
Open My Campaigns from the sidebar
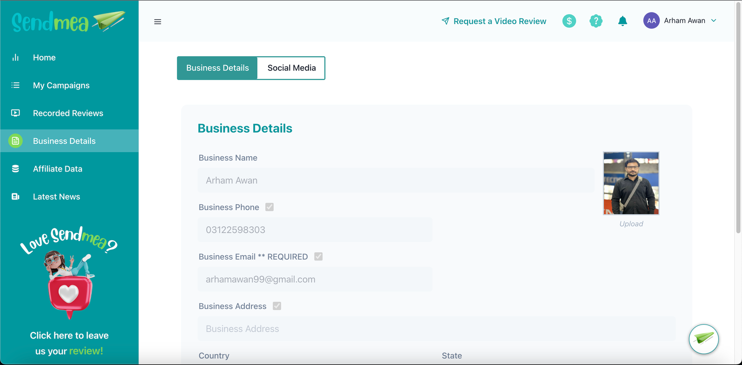(x=61, y=85)
